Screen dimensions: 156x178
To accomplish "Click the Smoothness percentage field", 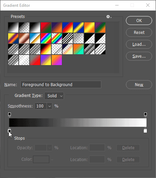I will tap(41, 106).
